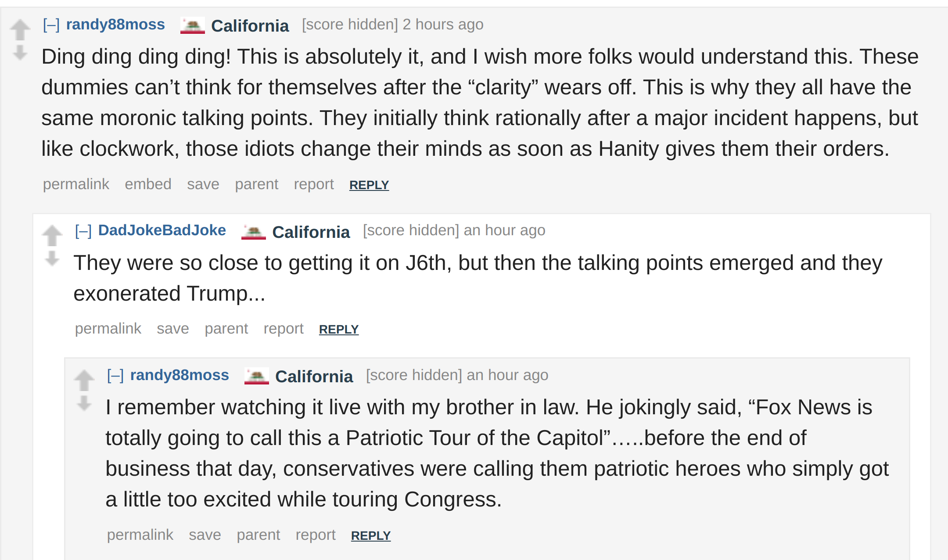Click embed under the top comment
Screen dimensions: 948x560
click(x=148, y=184)
